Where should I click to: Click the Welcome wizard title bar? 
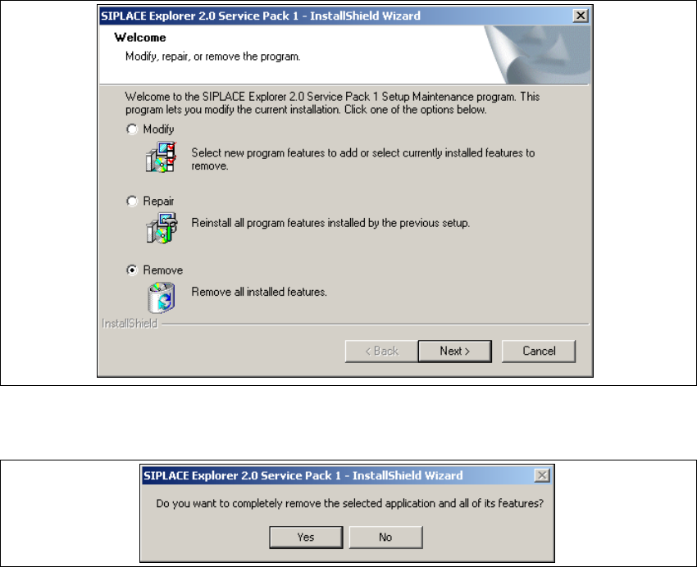coord(335,16)
